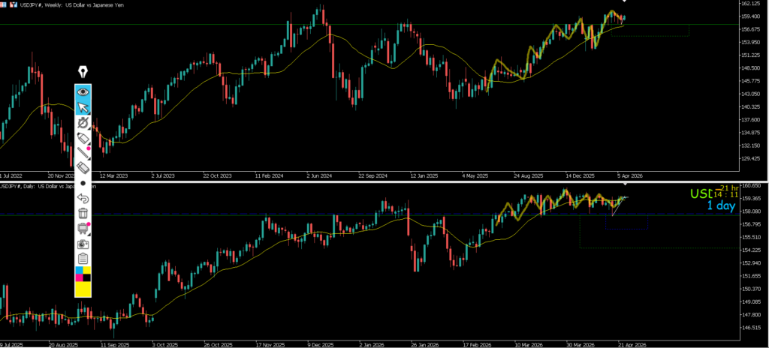The width and height of the screenshot is (769, 348).
Task: Click the black dot brush size button
Action: pos(83,183)
